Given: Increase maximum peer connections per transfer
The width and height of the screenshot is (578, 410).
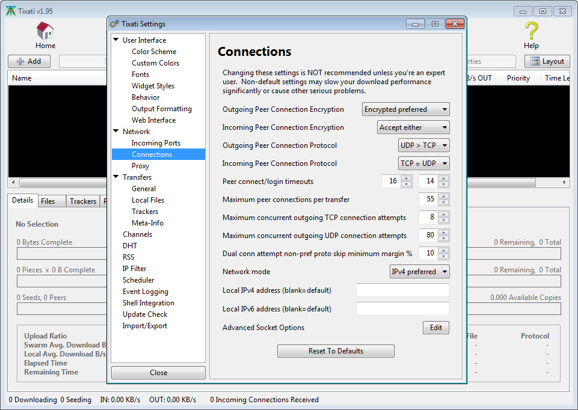Looking at the screenshot, I should tap(443, 197).
